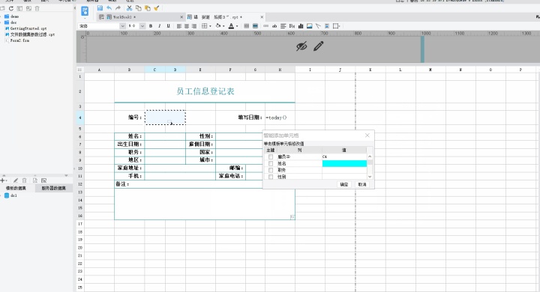Apply the format painter brush
The image size is (540, 292).
pyautogui.click(x=156, y=8)
